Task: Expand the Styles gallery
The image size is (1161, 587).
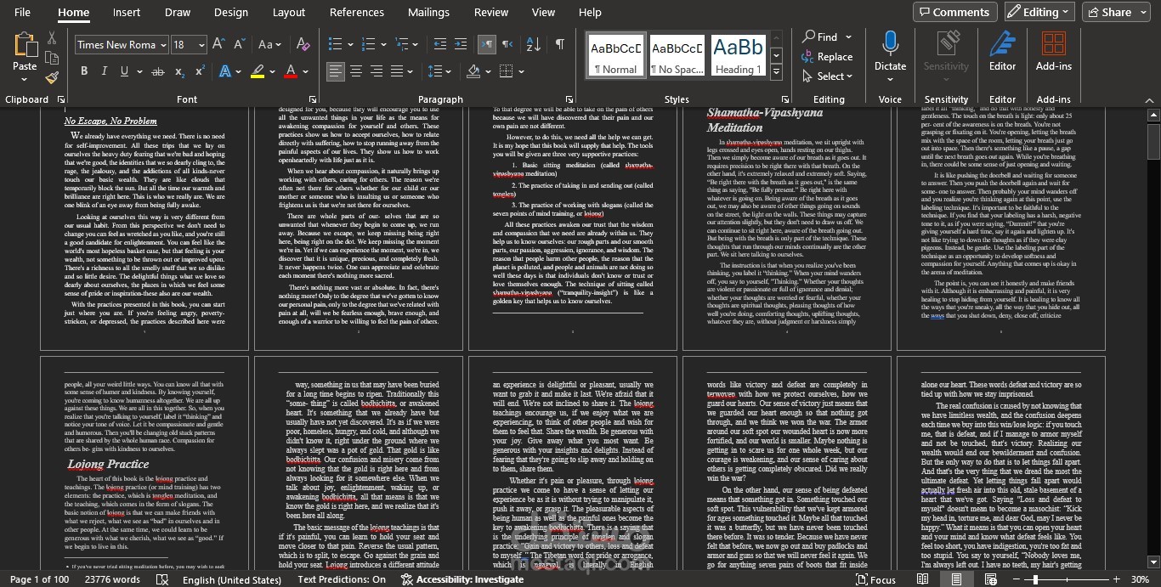Action: (776, 71)
